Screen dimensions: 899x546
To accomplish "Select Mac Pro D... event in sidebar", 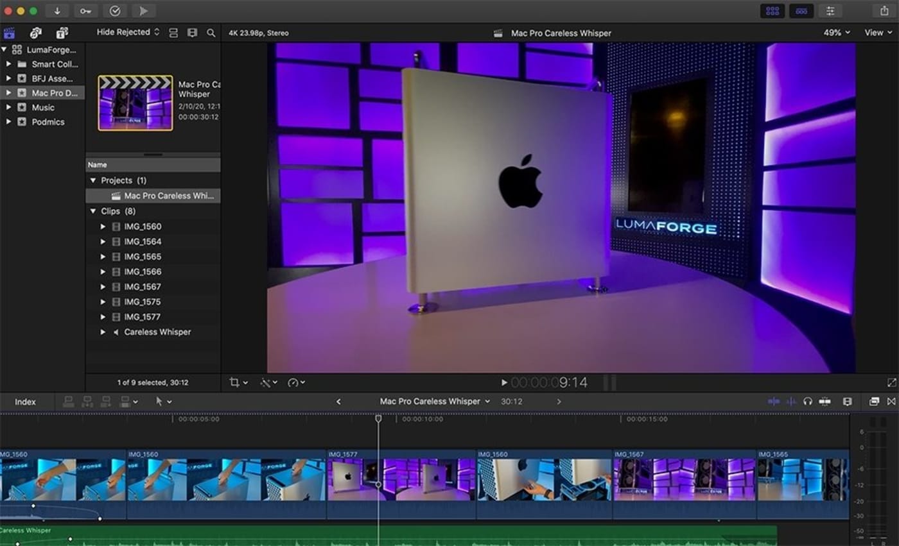I will (42, 93).
